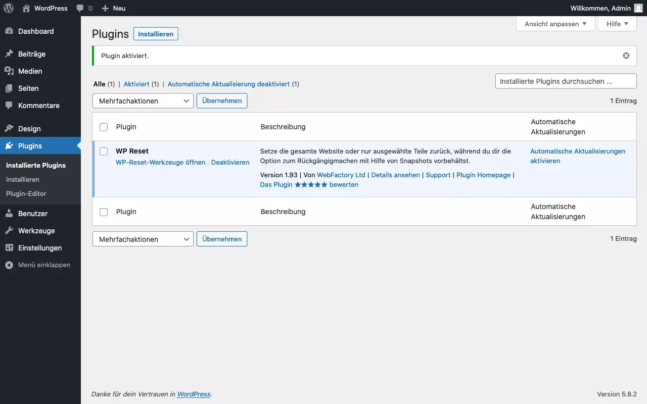Click the Einstellungen sliders icon
The height and width of the screenshot is (404, 647).
click(x=9, y=248)
